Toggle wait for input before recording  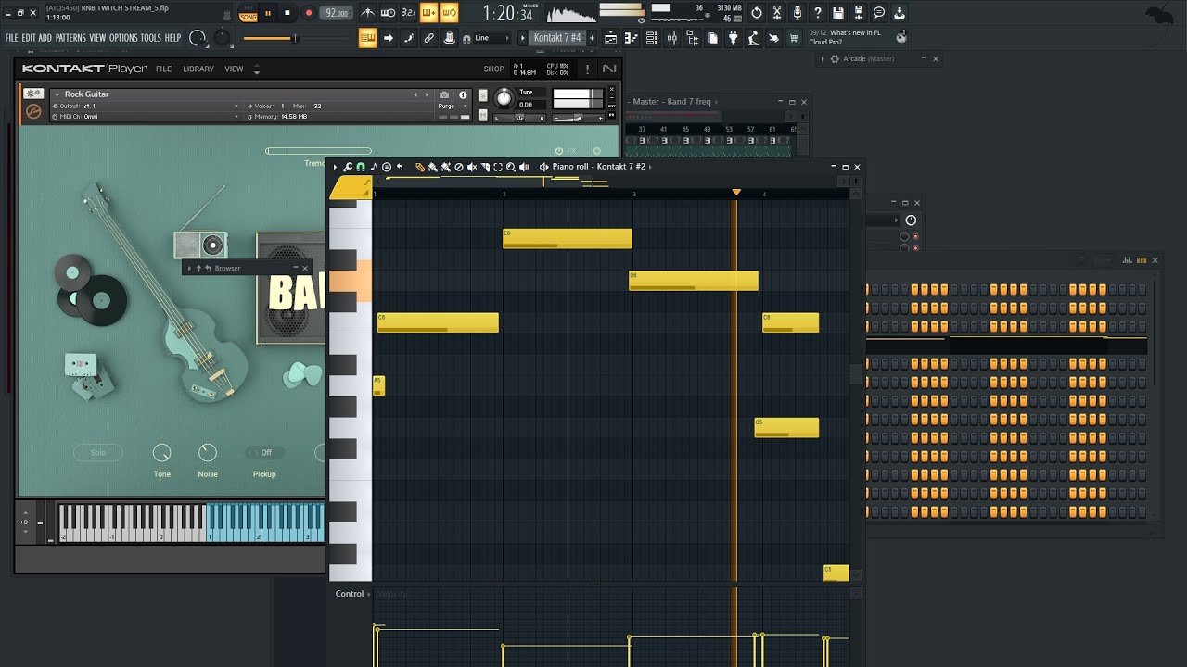coord(388,13)
